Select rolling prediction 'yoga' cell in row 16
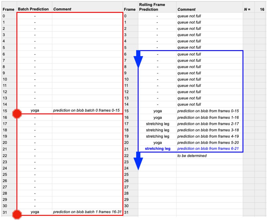 (x=158, y=117)
